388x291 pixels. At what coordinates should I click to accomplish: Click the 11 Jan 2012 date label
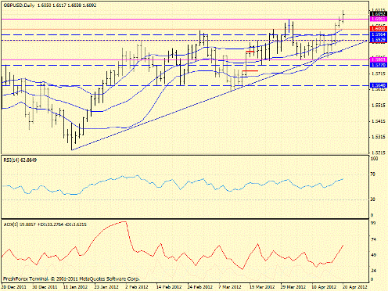point(76,287)
